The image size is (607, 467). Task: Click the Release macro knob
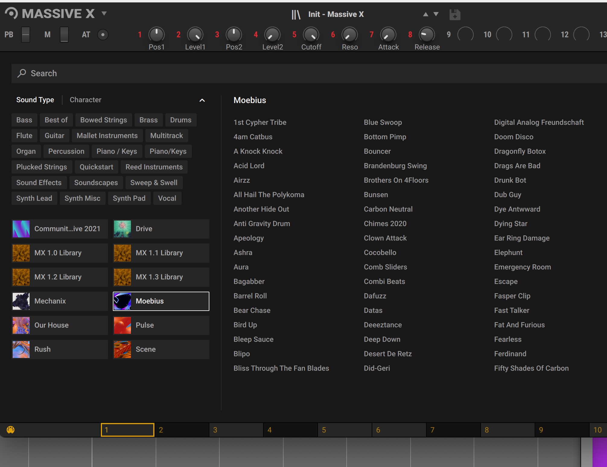click(x=427, y=35)
